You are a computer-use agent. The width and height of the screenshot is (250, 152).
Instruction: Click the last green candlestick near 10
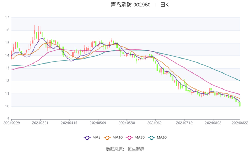coord(240,104)
